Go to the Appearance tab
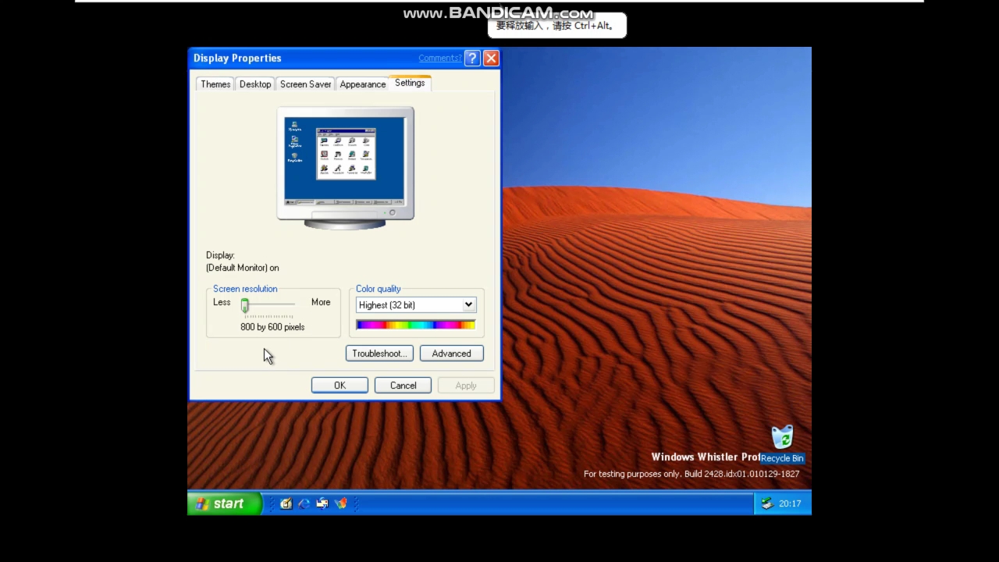Viewport: 999px width, 562px height. click(x=362, y=84)
